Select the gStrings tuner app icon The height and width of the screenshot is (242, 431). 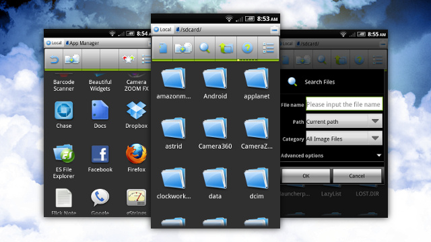pos(136,198)
